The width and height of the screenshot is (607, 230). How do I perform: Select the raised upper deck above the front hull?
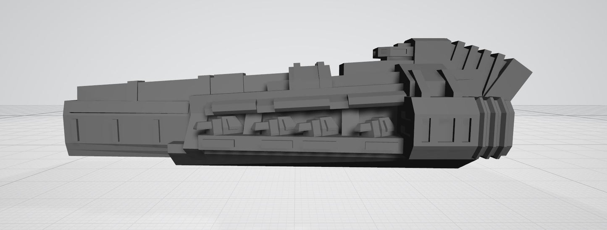coord(109,92)
